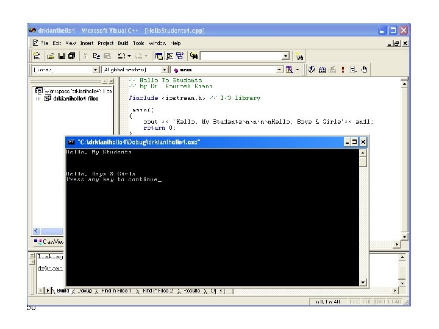This screenshot has width=439, height=329.
Task: Switch to the Build output tab
Action: coord(63,291)
